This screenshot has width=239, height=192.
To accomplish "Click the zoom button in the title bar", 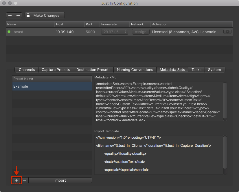I will 16,3.
